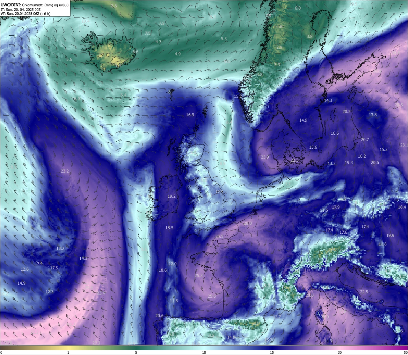The width and height of the screenshot is (408, 355).
Task: Click the 12.3 value in the southwest Atlantic
Action: coord(49,292)
